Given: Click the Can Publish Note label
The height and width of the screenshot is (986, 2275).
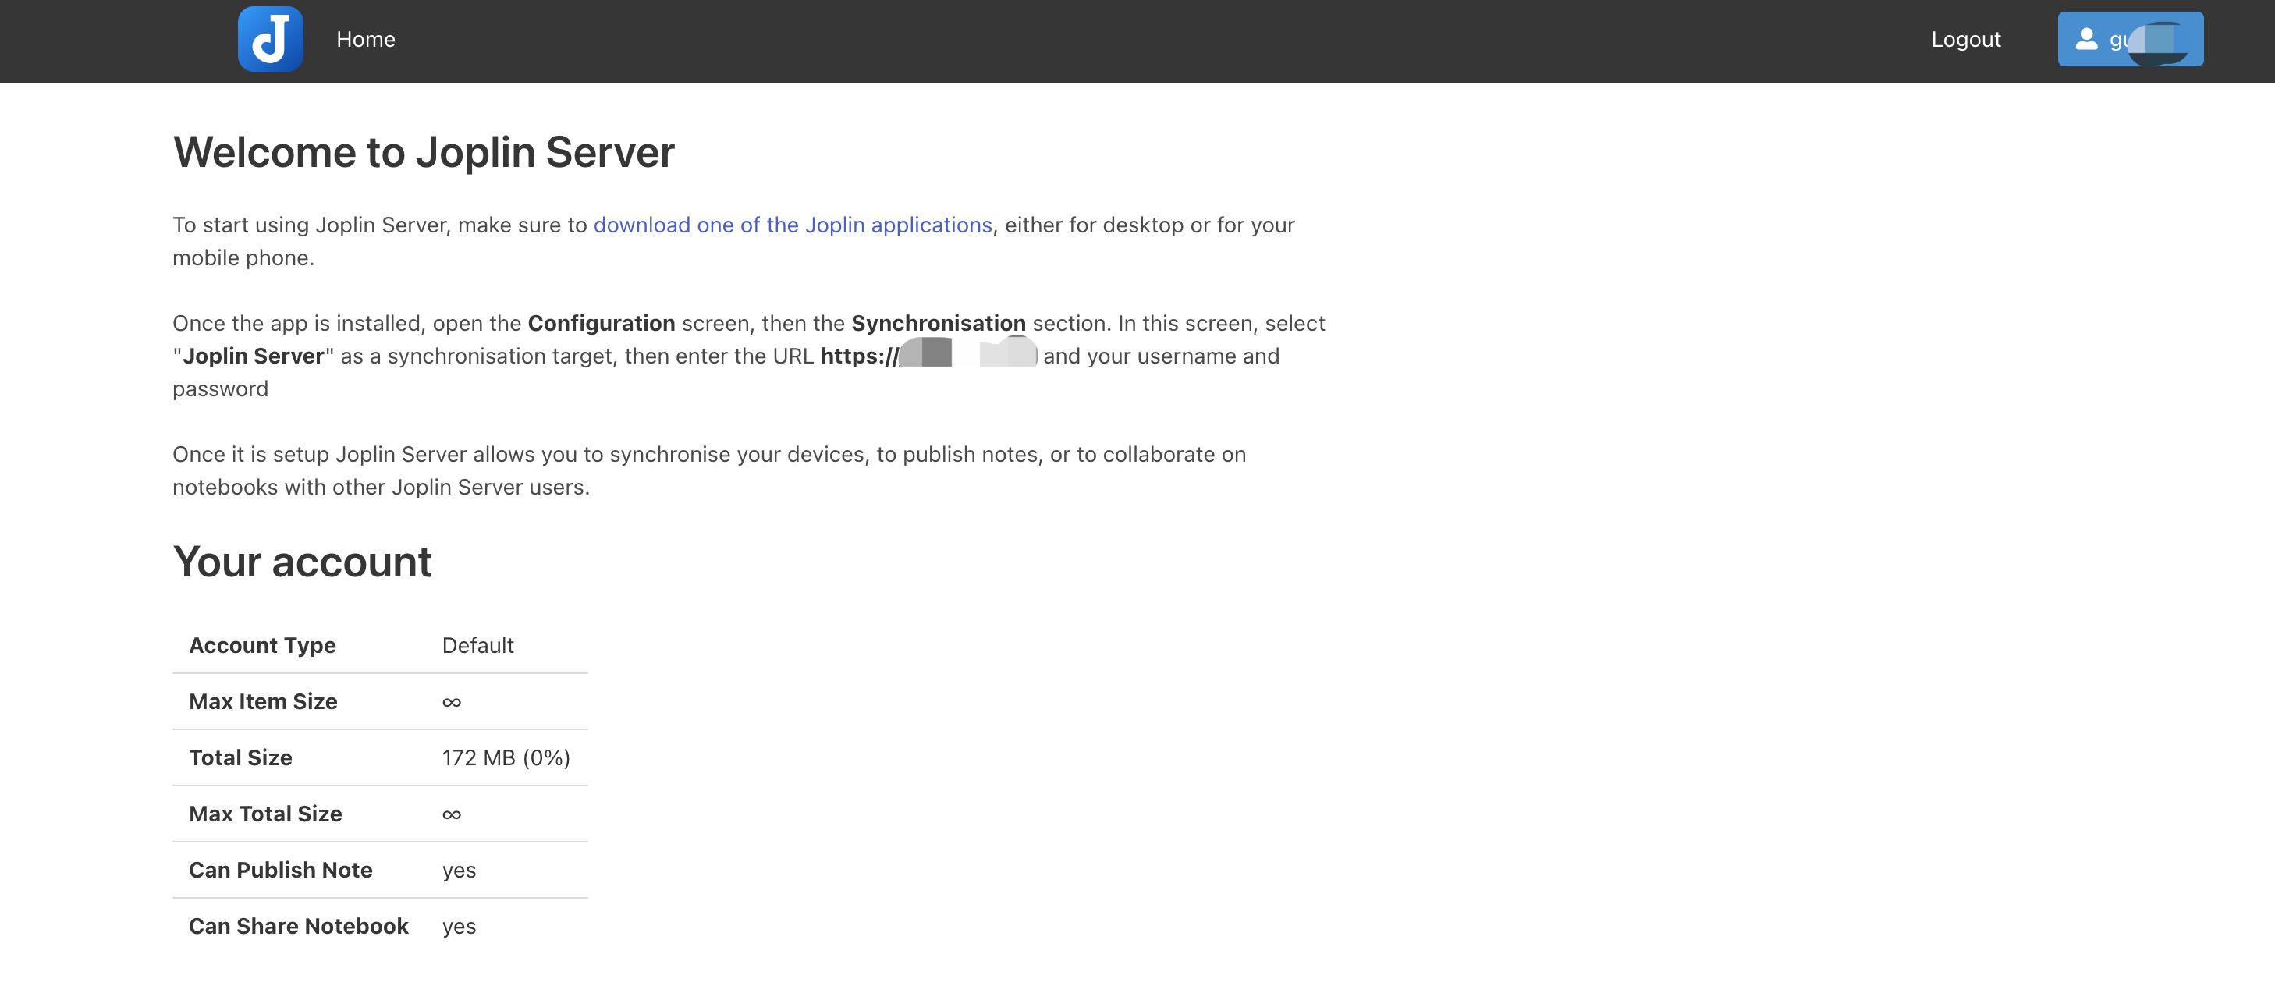Looking at the screenshot, I should point(280,870).
